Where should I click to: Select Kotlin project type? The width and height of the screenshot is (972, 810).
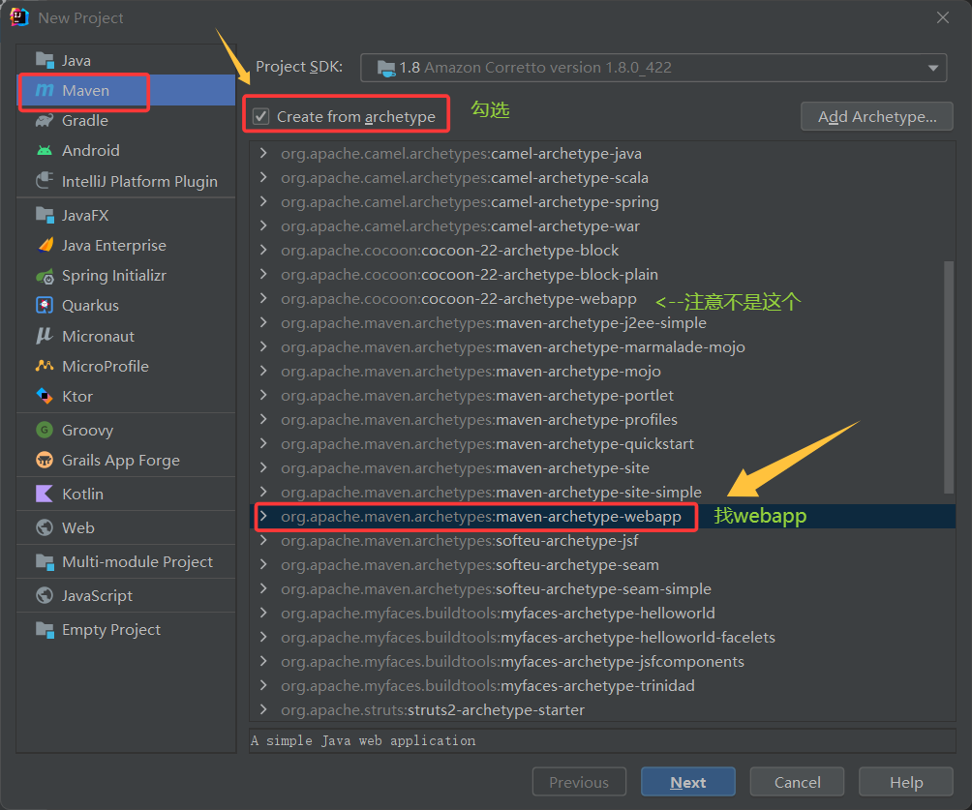point(127,494)
